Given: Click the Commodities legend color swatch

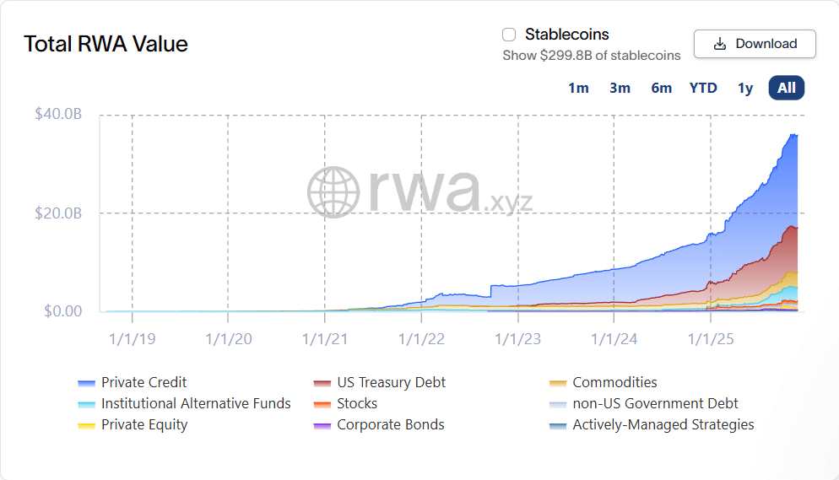Looking at the screenshot, I should 557,383.
